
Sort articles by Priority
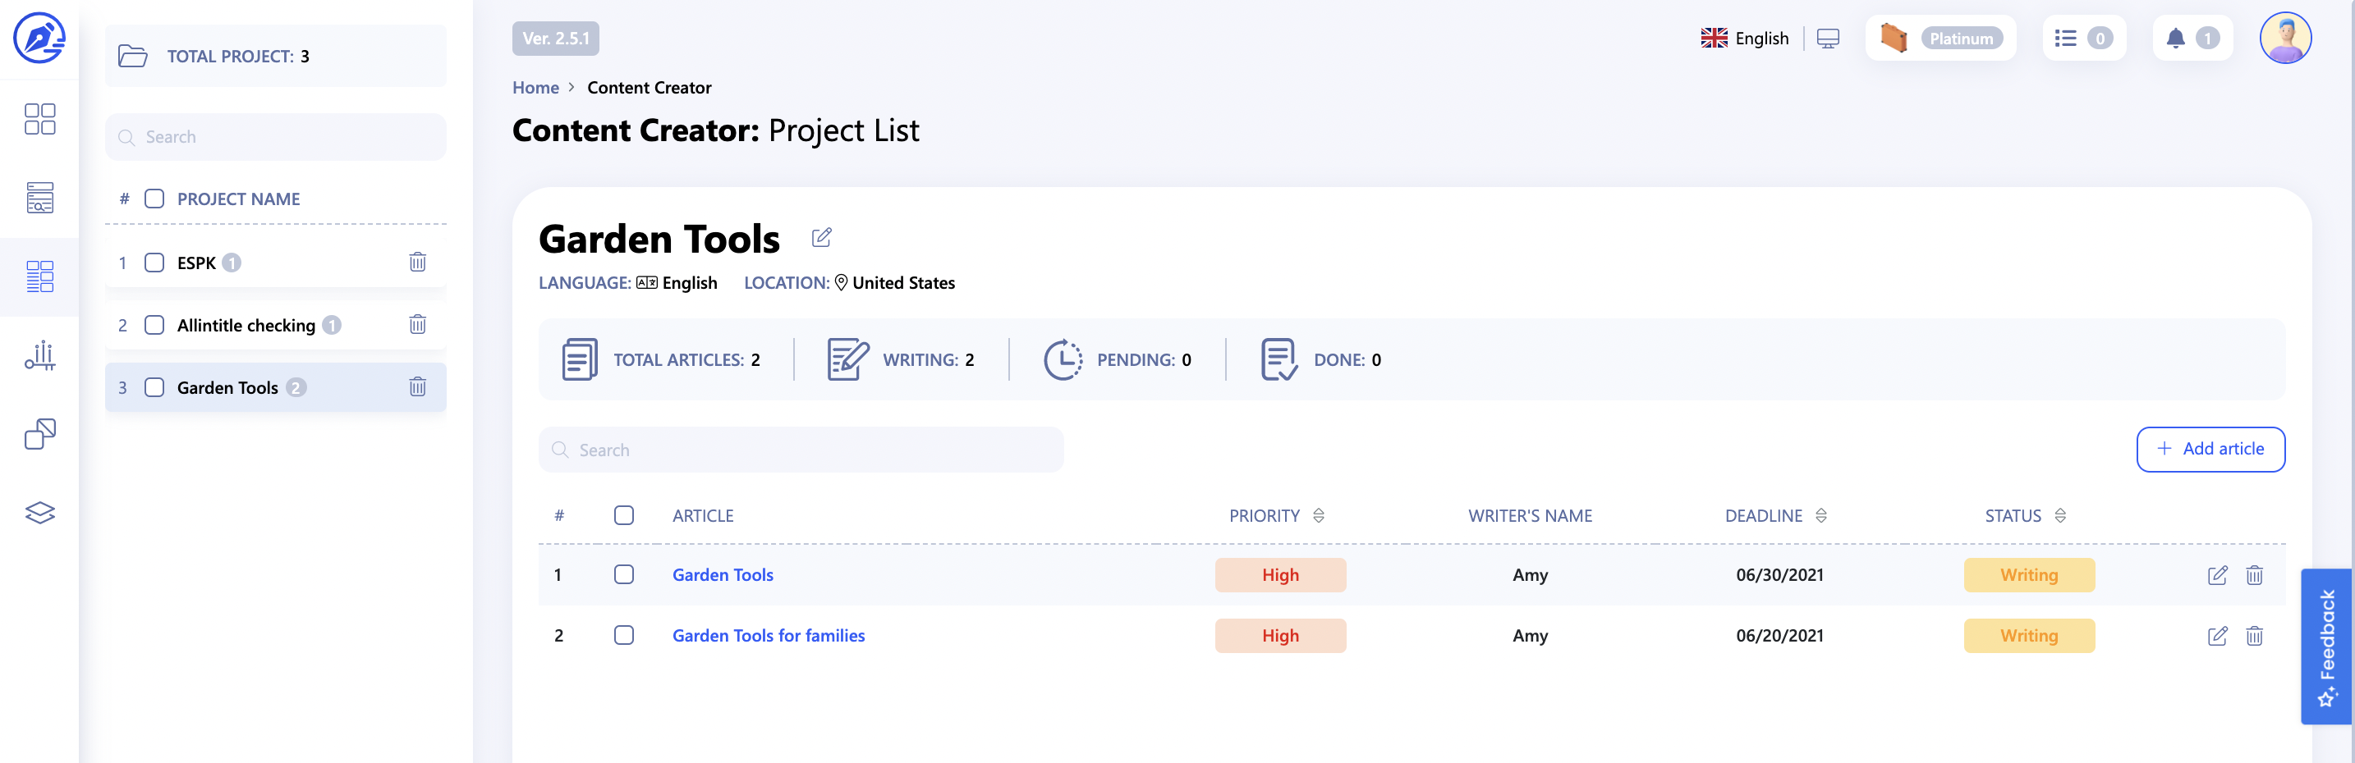tap(1318, 515)
